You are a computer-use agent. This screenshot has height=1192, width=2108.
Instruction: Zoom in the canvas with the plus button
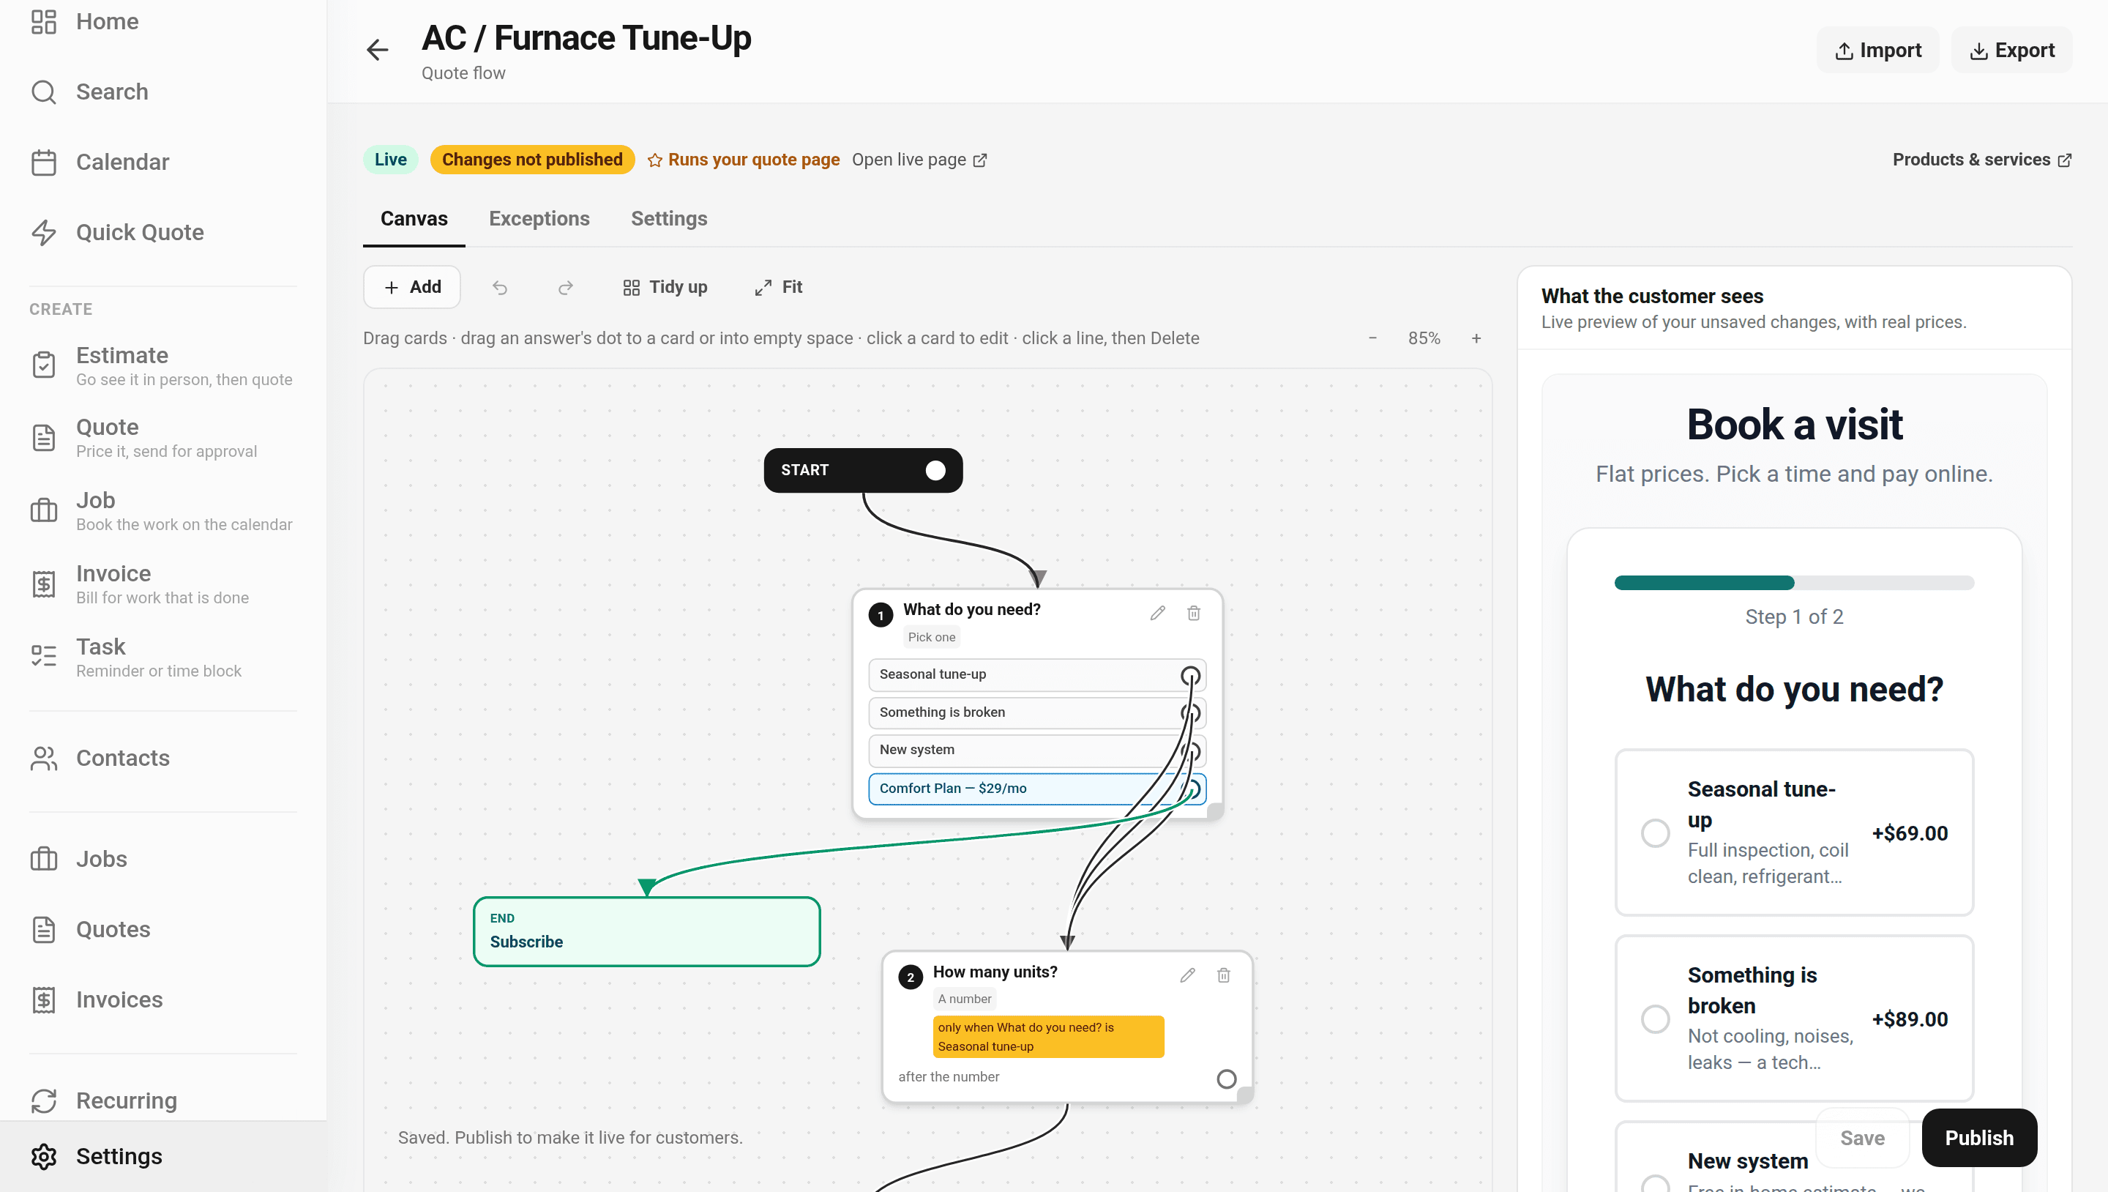[x=1476, y=338]
